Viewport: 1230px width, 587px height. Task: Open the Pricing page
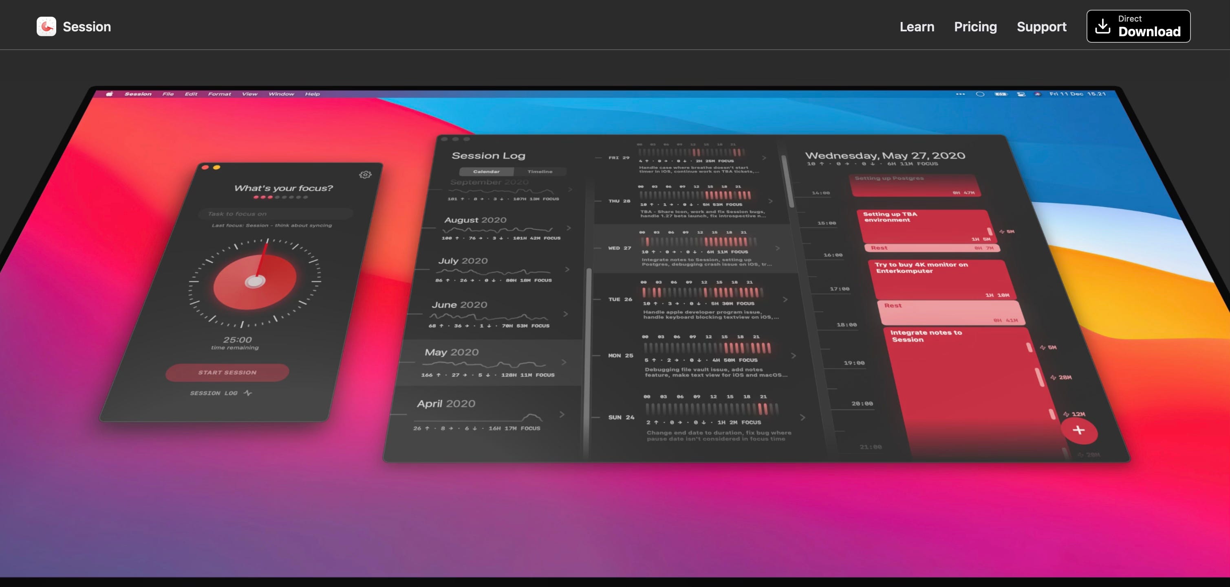tap(975, 27)
